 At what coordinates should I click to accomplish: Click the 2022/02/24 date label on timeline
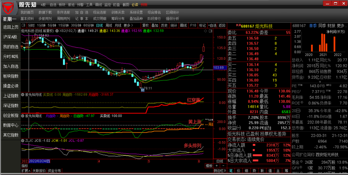(x=40, y=161)
